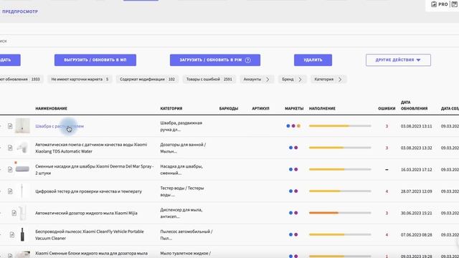Click the Удалить button
This screenshot has width=459, height=258.
(x=313, y=60)
